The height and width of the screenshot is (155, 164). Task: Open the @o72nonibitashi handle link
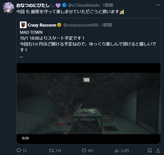click(84, 5)
